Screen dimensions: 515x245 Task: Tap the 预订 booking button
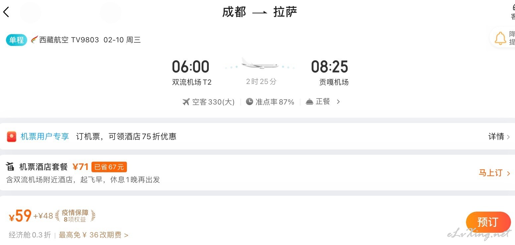click(x=488, y=222)
